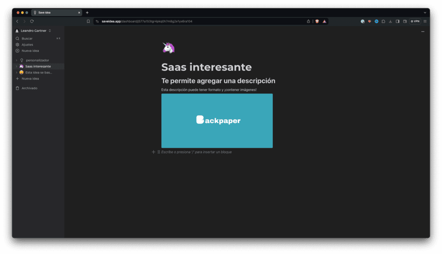Click the block drag handle icon
Image resolution: width=442 pixels, height=254 pixels.
point(158,152)
